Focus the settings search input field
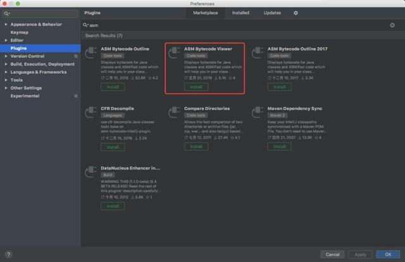 click(x=40, y=13)
